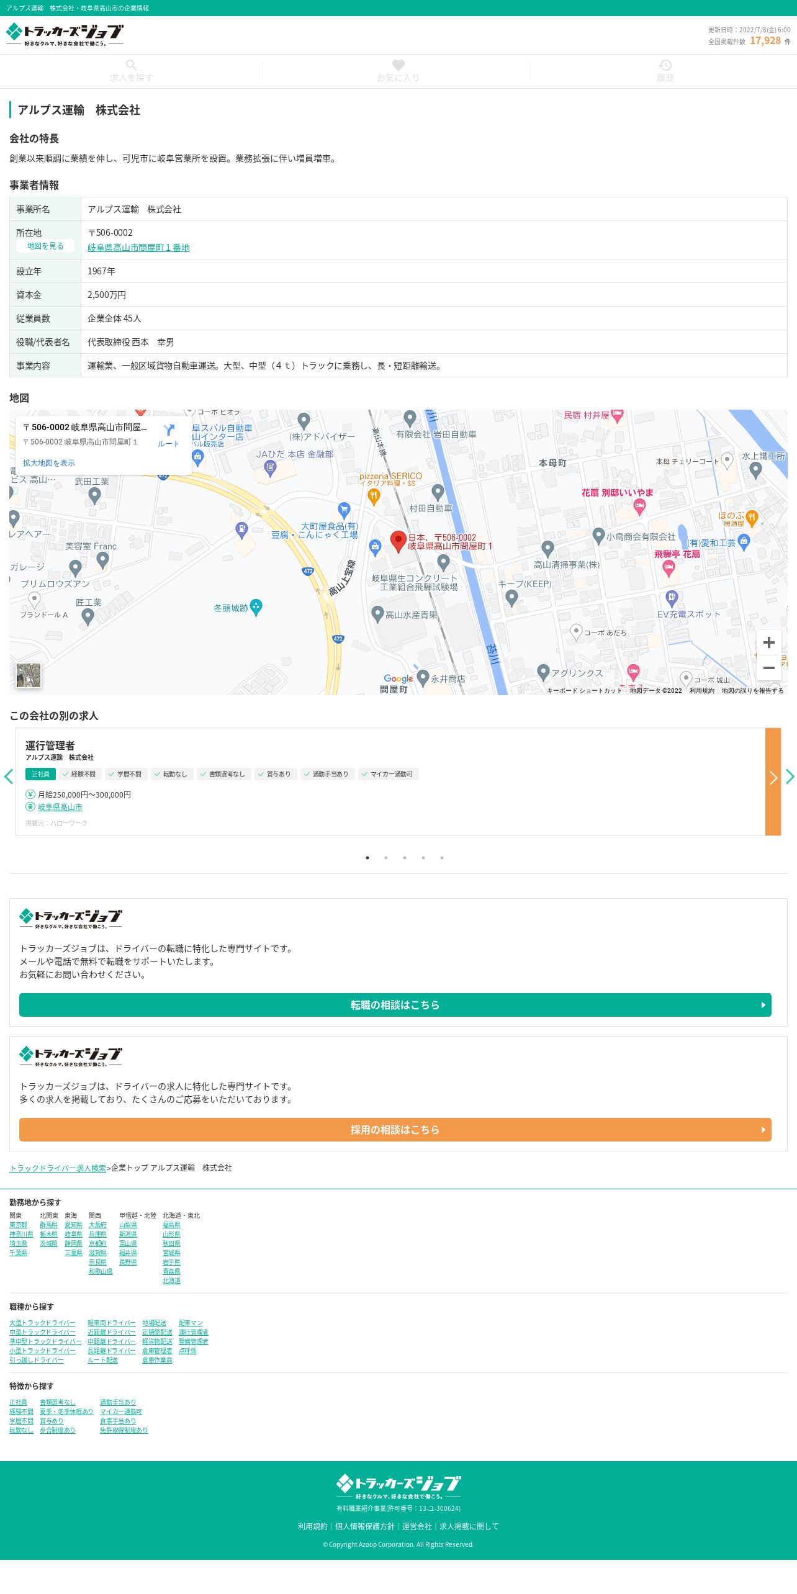Open 長距離ドライバー job type link

112,1351
